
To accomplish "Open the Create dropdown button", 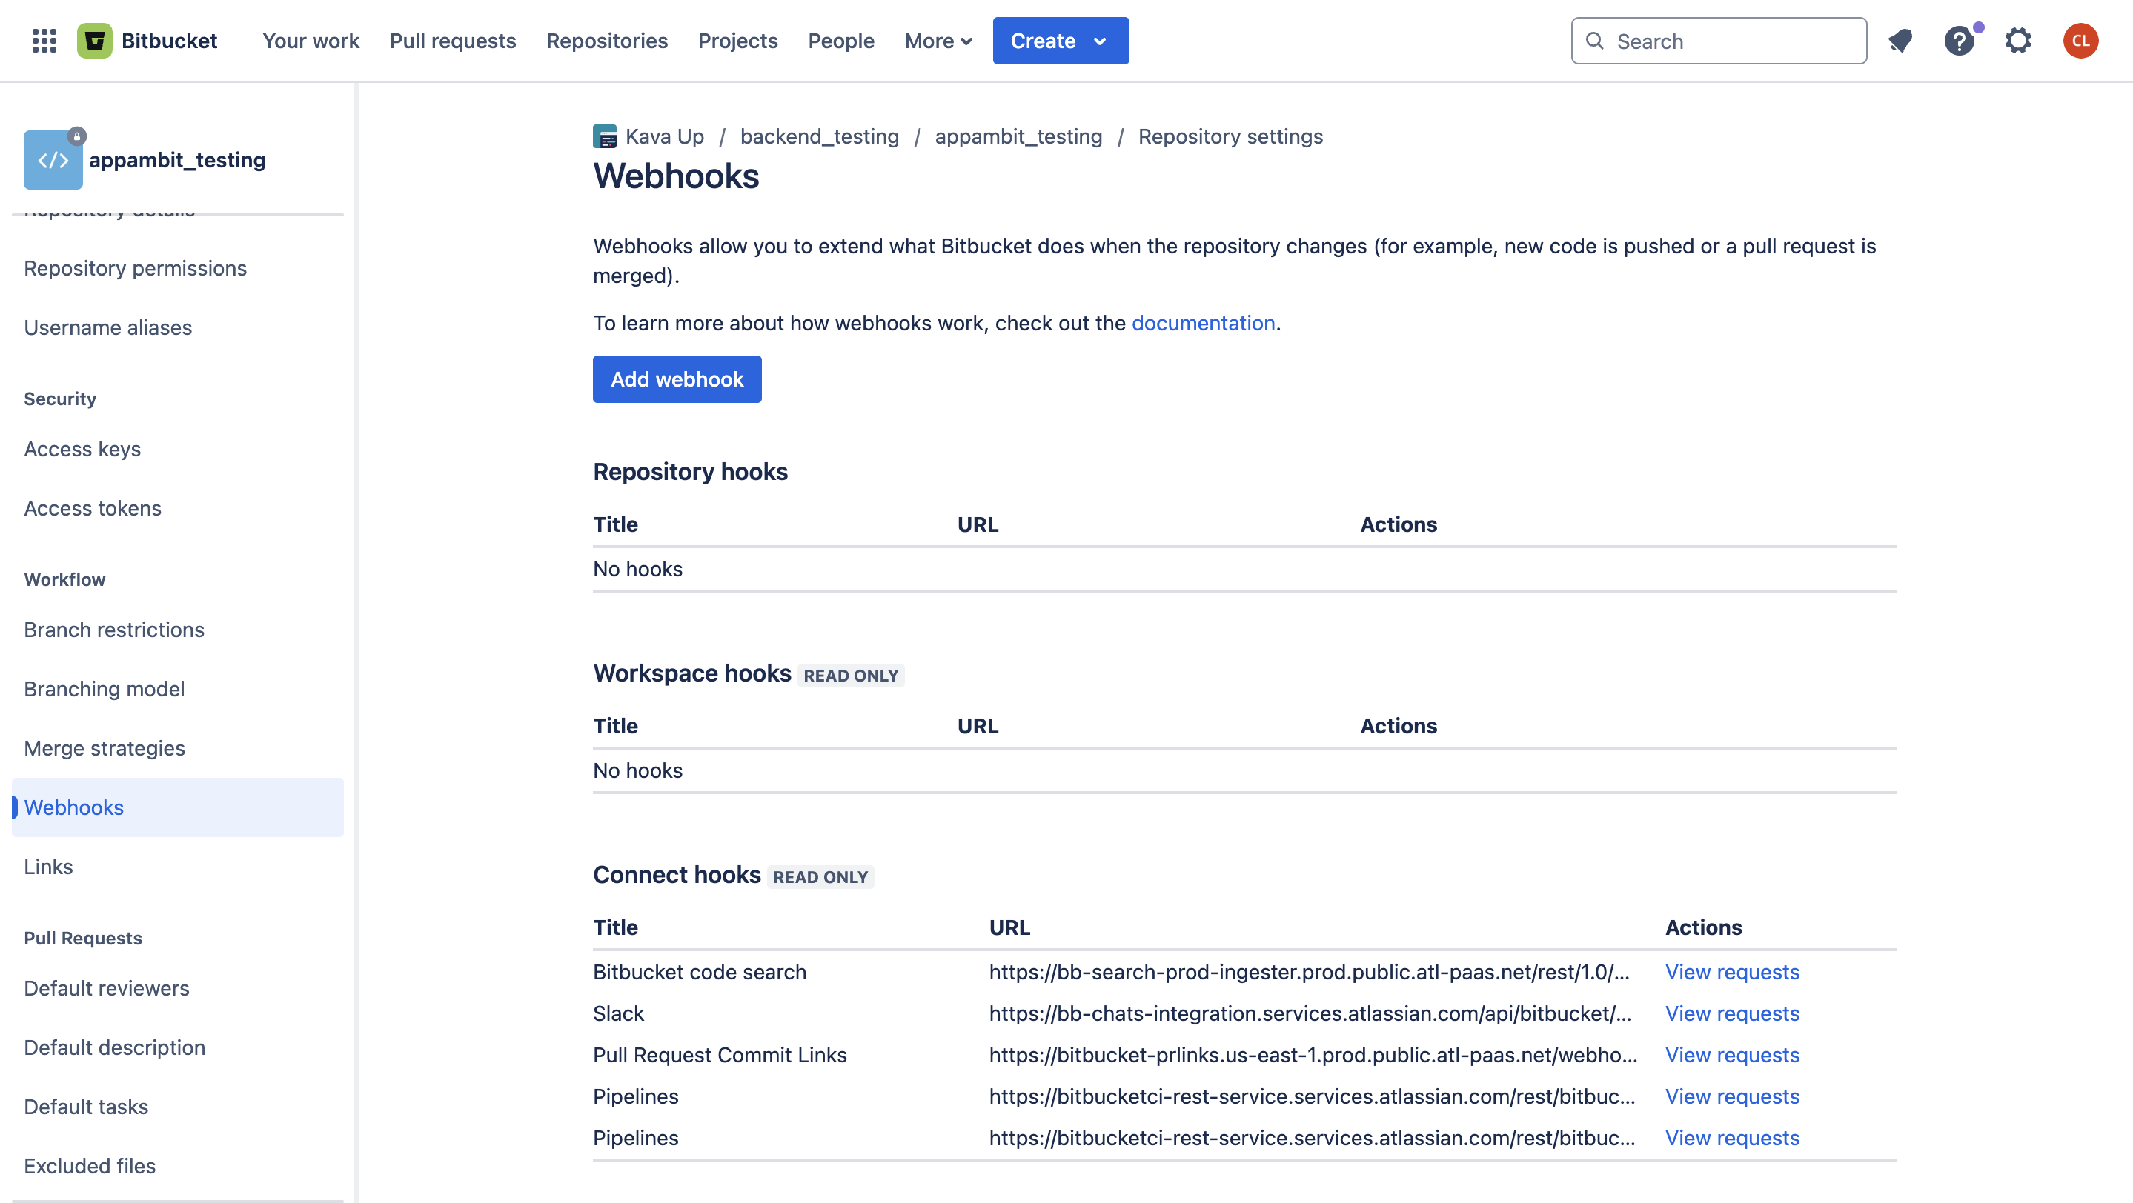I will click(1060, 41).
